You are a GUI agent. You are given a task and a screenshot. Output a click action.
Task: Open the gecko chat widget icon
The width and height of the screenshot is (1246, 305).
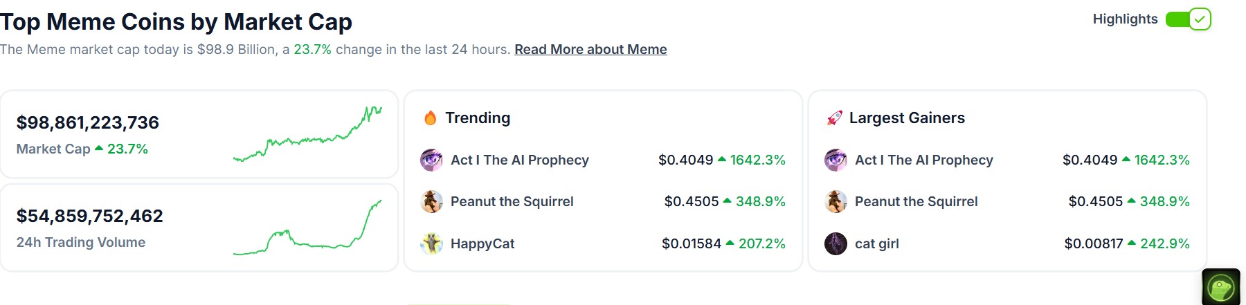(1221, 287)
